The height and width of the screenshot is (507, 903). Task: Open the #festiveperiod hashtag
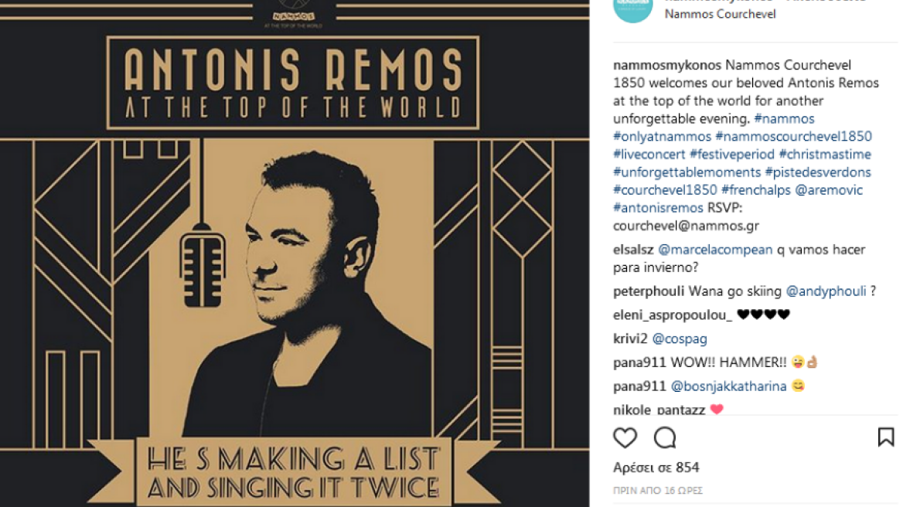[732, 155]
